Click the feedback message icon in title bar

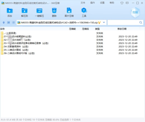[127, 3]
